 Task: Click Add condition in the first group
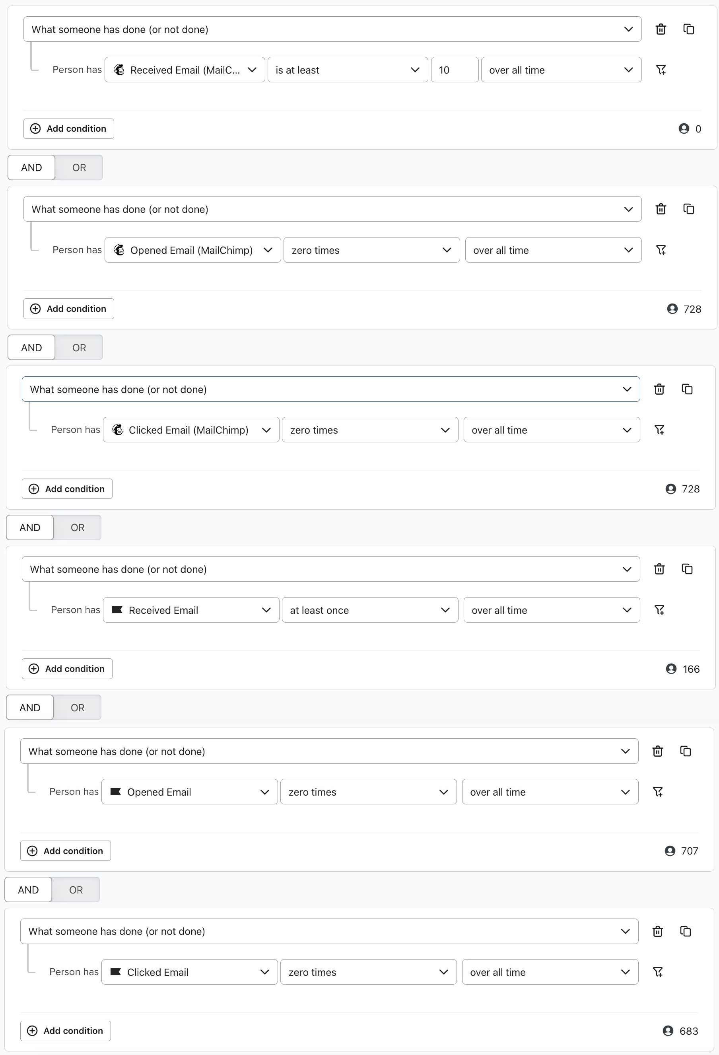[x=68, y=128]
